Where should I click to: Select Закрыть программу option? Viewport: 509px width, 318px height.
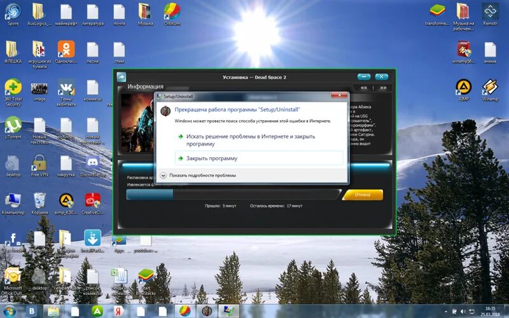[259, 158]
